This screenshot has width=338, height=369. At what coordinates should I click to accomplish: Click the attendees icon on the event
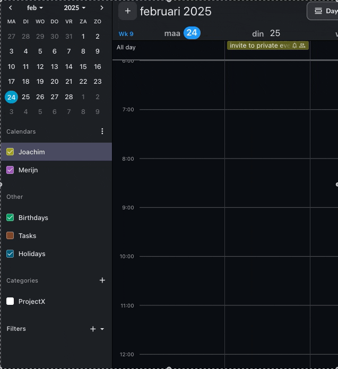pos(302,46)
